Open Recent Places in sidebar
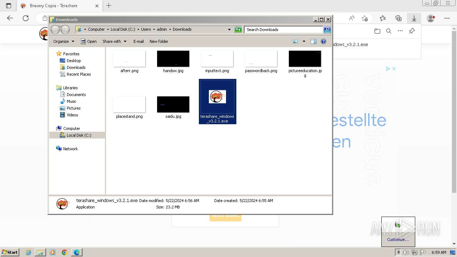Viewport: 457px width, 257px height. coord(79,74)
